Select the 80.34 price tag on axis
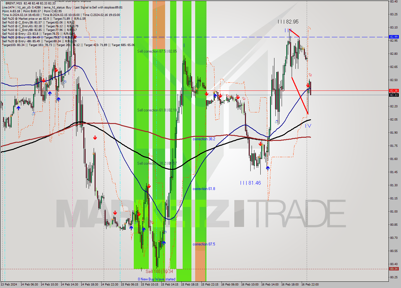 (394, 269)
